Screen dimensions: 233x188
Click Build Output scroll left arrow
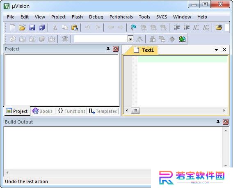7,172
